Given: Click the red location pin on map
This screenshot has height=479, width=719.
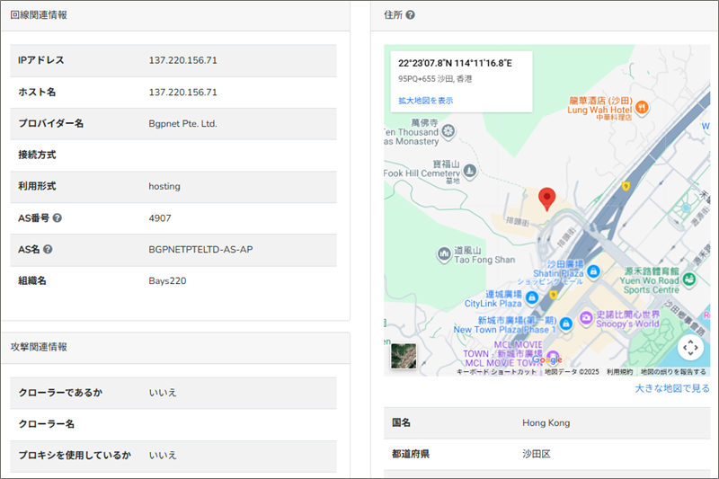Looking at the screenshot, I should [546, 199].
